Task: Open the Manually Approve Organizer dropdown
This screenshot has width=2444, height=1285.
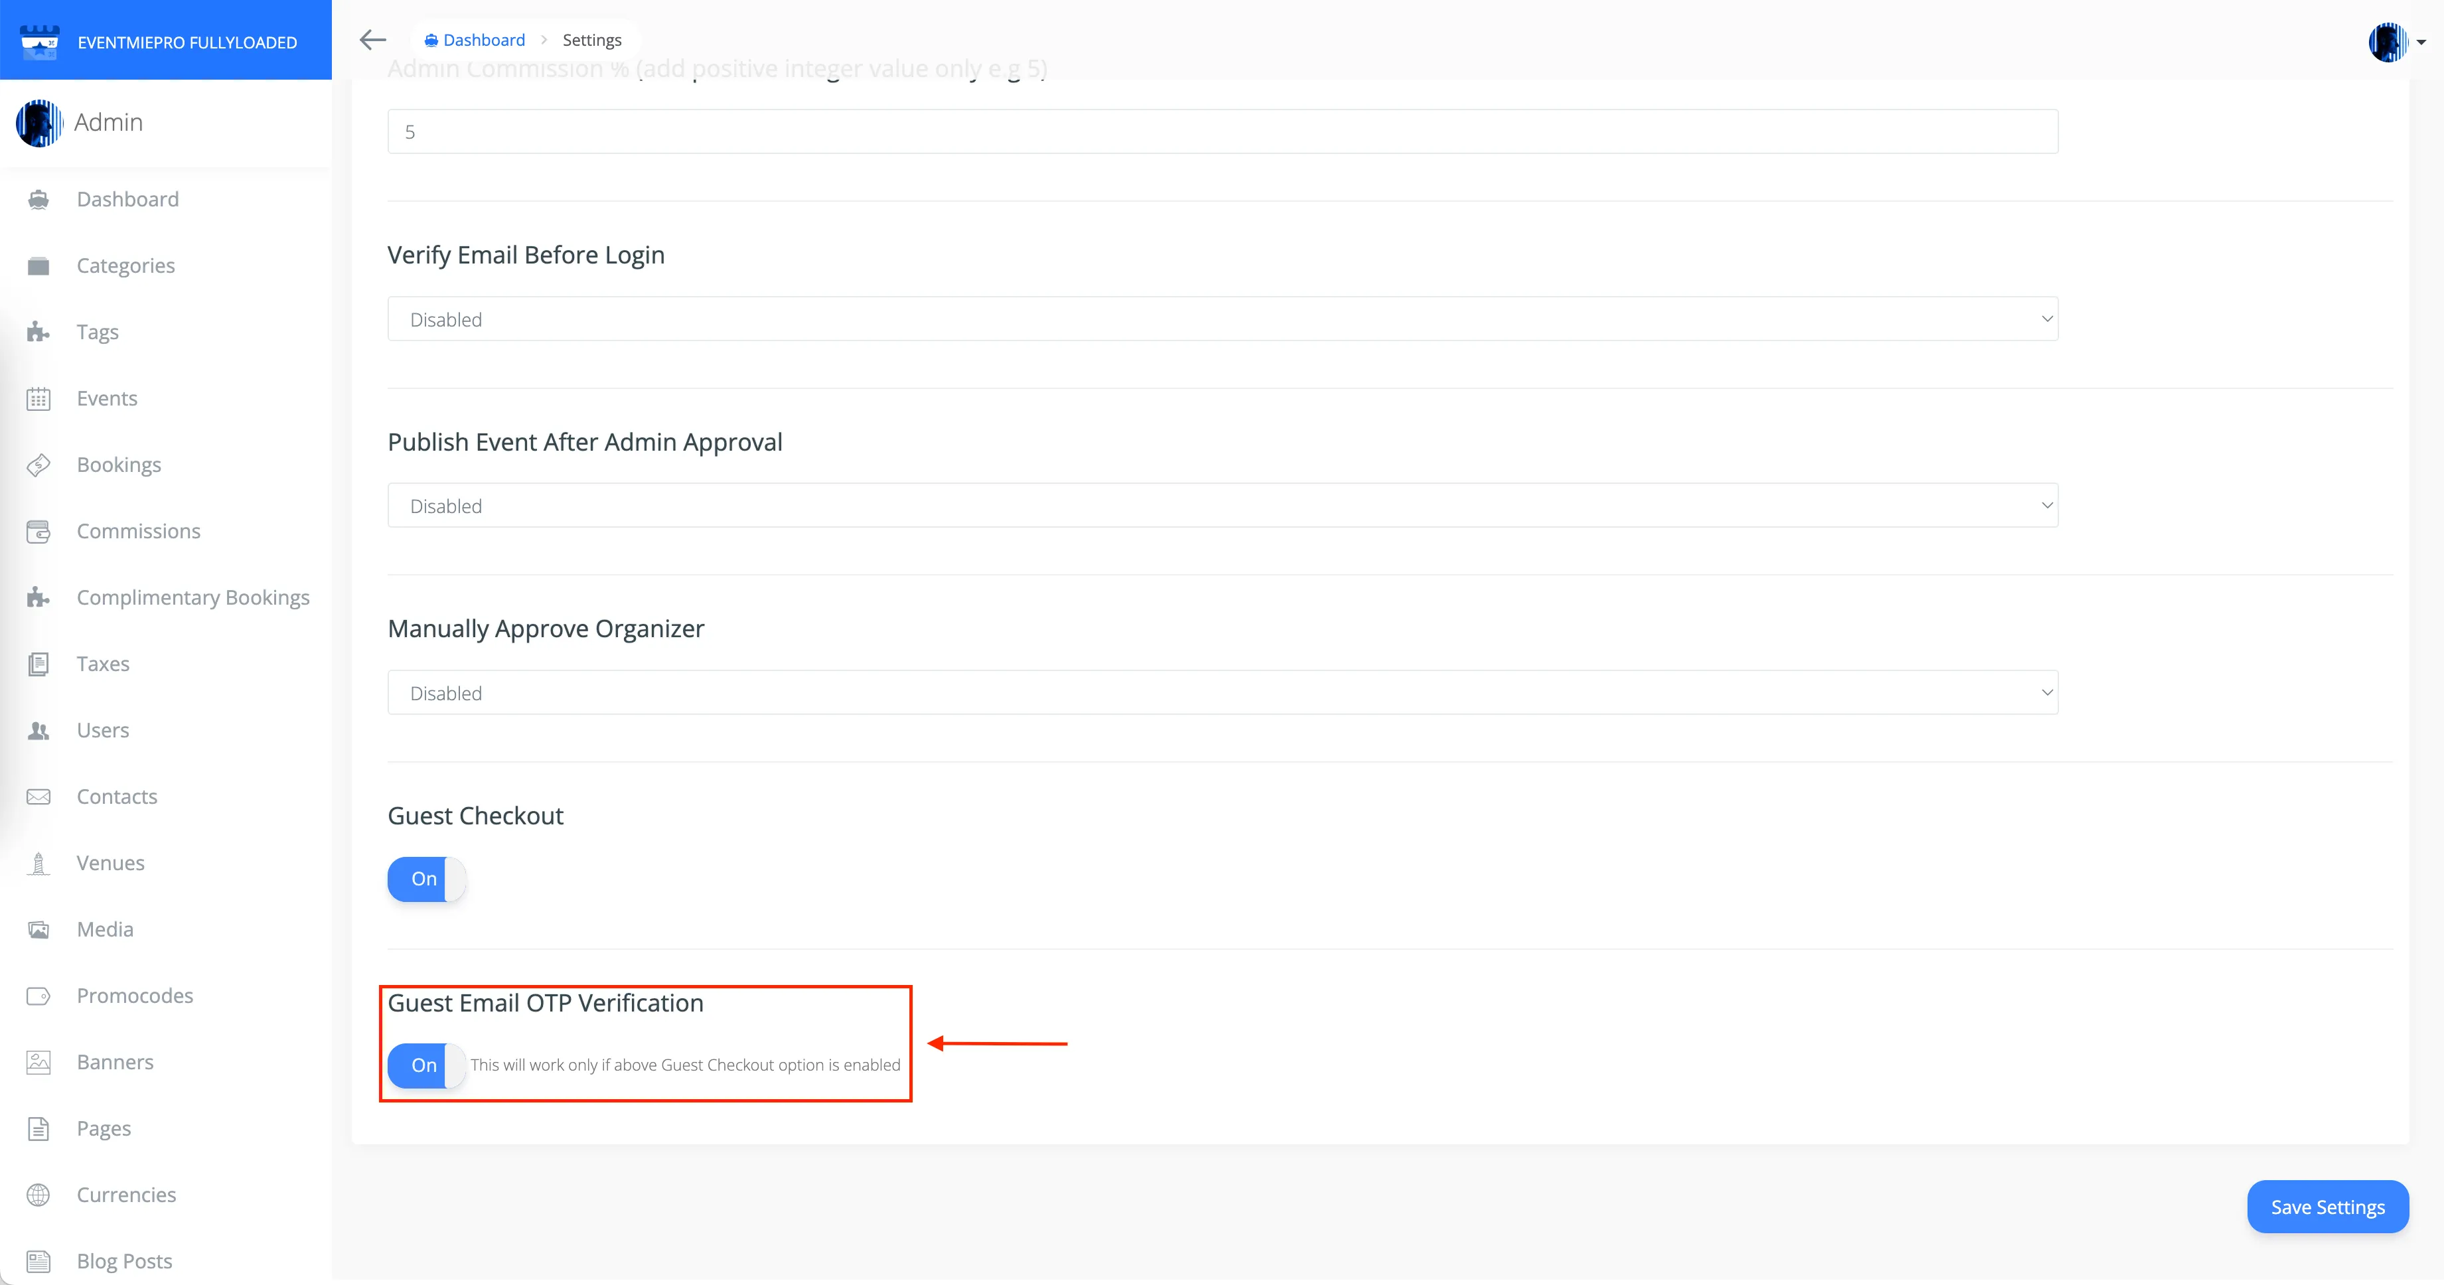Action: pos(1223,693)
